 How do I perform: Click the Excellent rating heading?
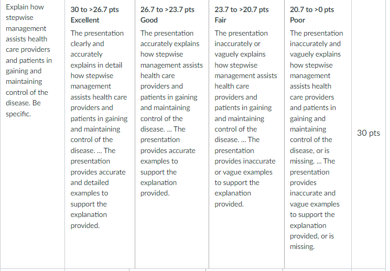click(x=85, y=20)
